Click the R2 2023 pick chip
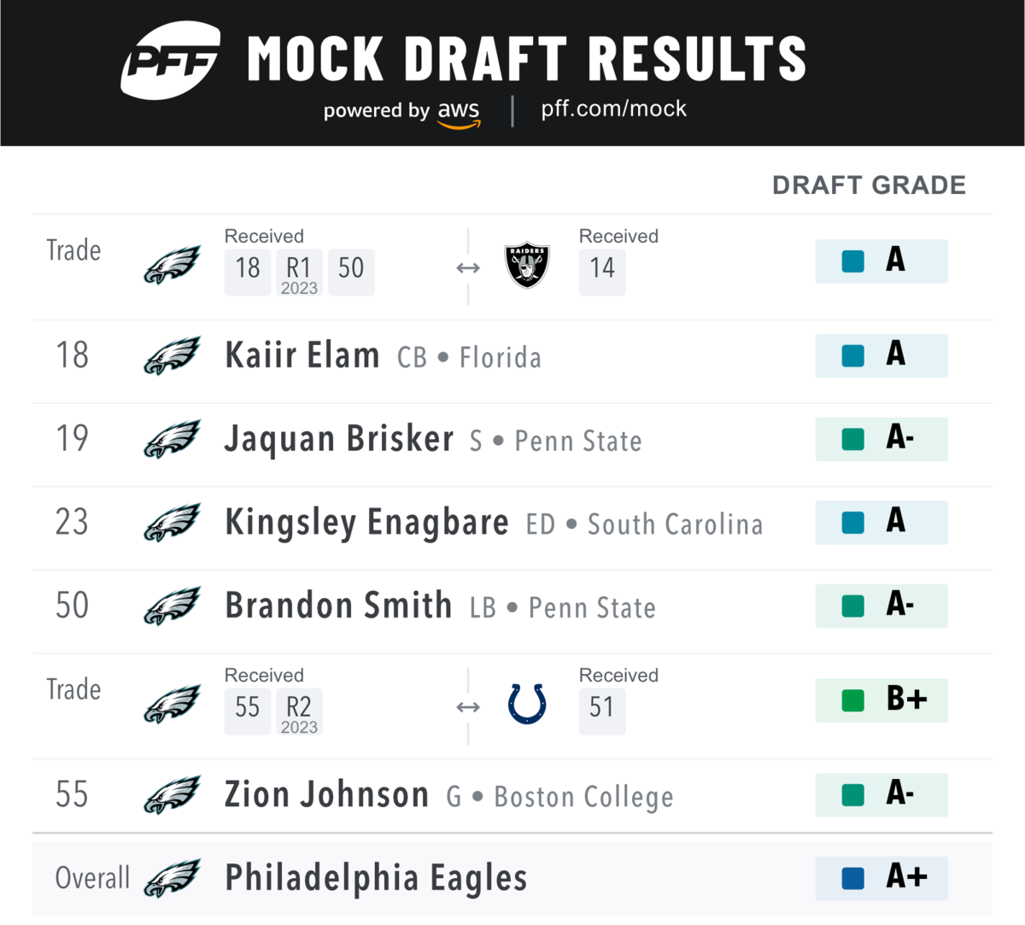Viewport: 1025px width, 925px height. click(x=299, y=712)
